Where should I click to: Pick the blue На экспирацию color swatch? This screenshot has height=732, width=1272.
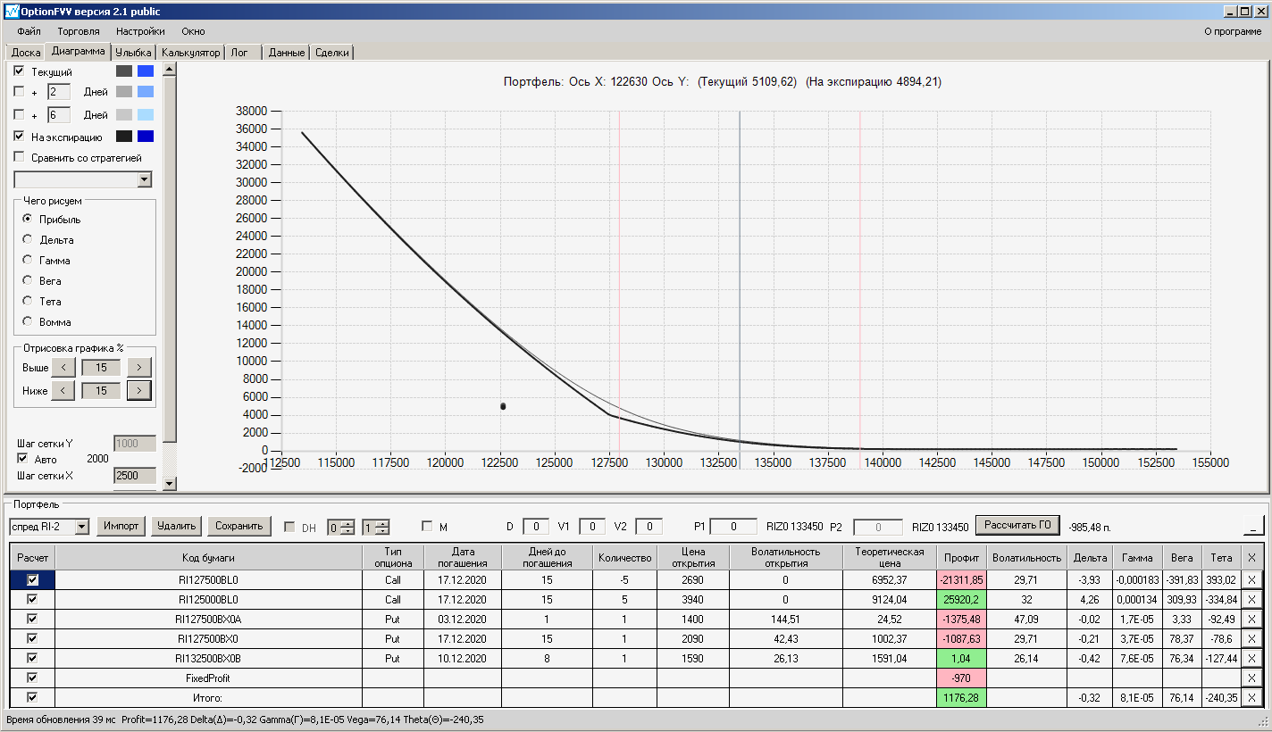(146, 137)
